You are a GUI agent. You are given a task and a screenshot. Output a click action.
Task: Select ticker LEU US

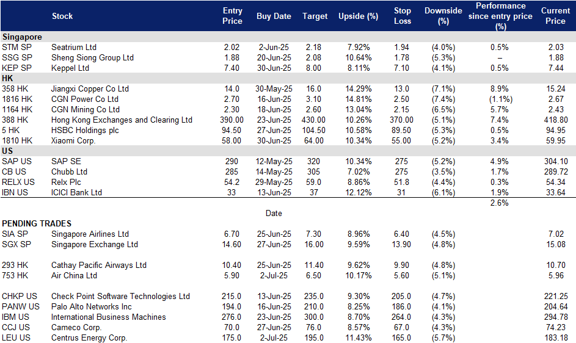click(x=16, y=338)
